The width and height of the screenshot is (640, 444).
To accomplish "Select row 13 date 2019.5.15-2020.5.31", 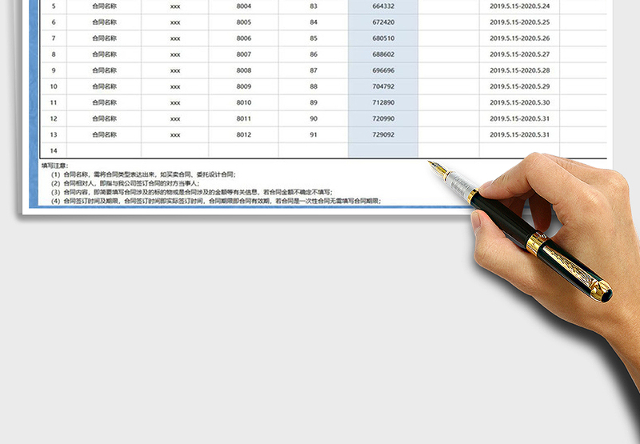I will pyautogui.click(x=519, y=134).
